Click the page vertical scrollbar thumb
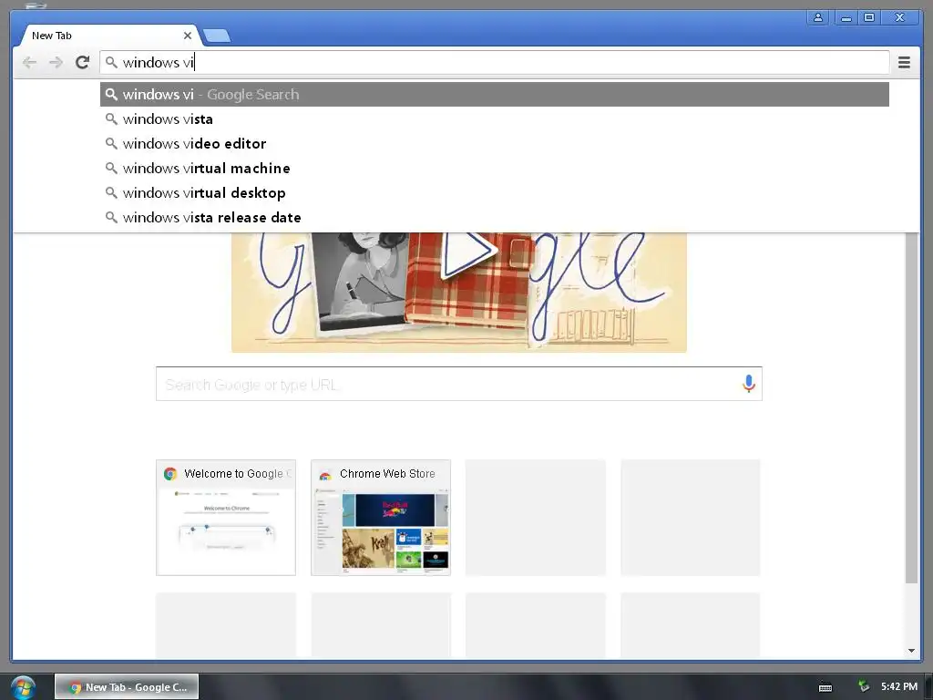This screenshot has width=933, height=700. point(911,408)
